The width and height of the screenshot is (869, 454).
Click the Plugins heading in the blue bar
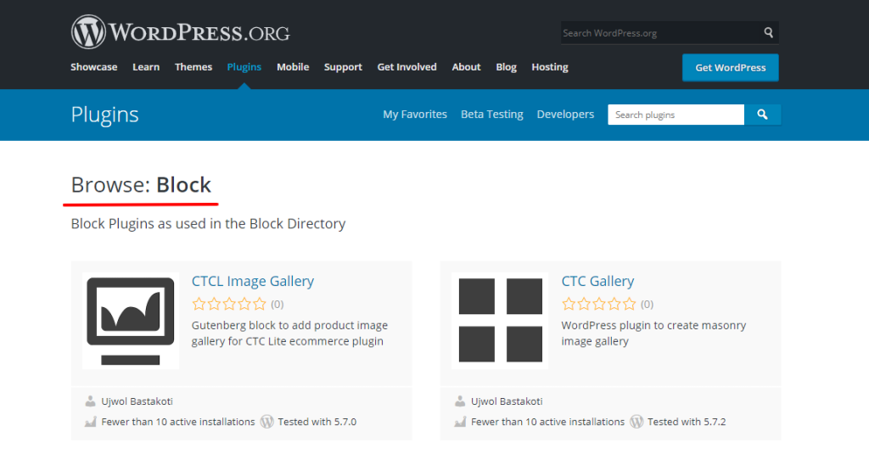coord(104,115)
